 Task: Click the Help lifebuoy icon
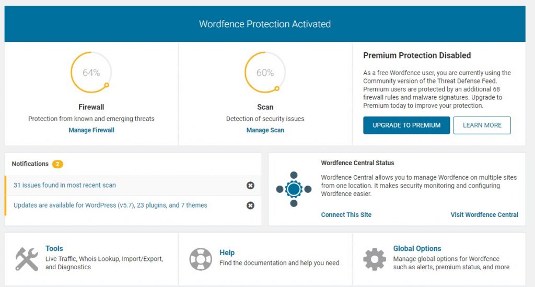[201, 259]
